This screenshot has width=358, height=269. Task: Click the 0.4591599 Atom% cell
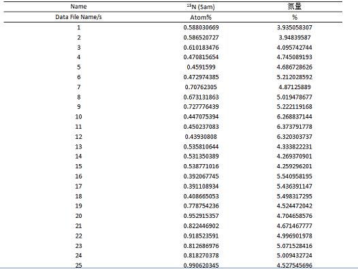tap(201, 67)
